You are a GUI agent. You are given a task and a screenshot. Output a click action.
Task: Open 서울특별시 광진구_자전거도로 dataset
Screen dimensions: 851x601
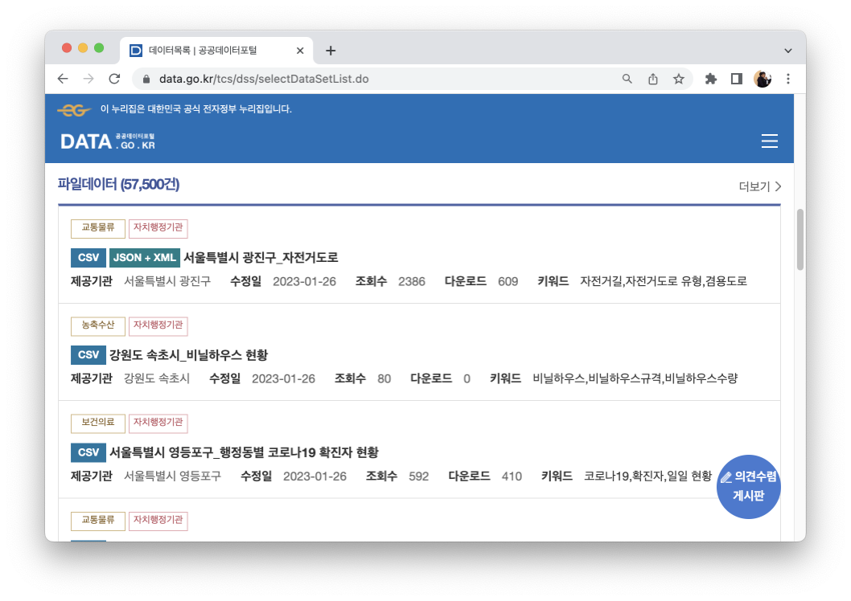261,257
